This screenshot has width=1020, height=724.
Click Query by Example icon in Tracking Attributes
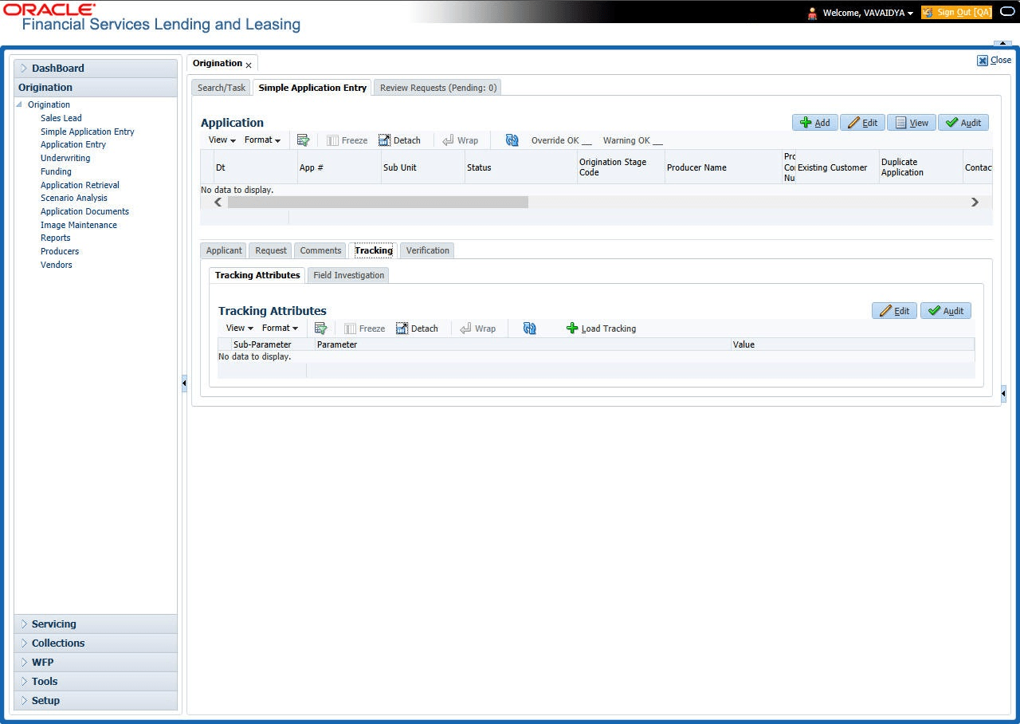320,329
